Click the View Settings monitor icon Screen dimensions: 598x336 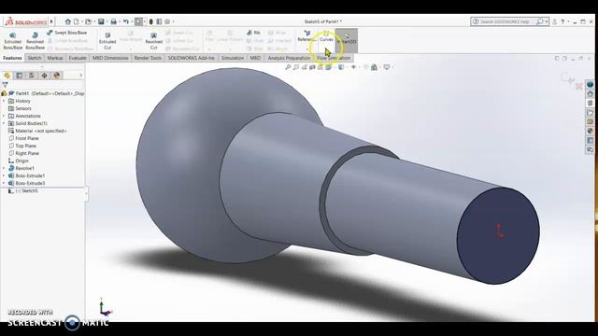point(387,67)
